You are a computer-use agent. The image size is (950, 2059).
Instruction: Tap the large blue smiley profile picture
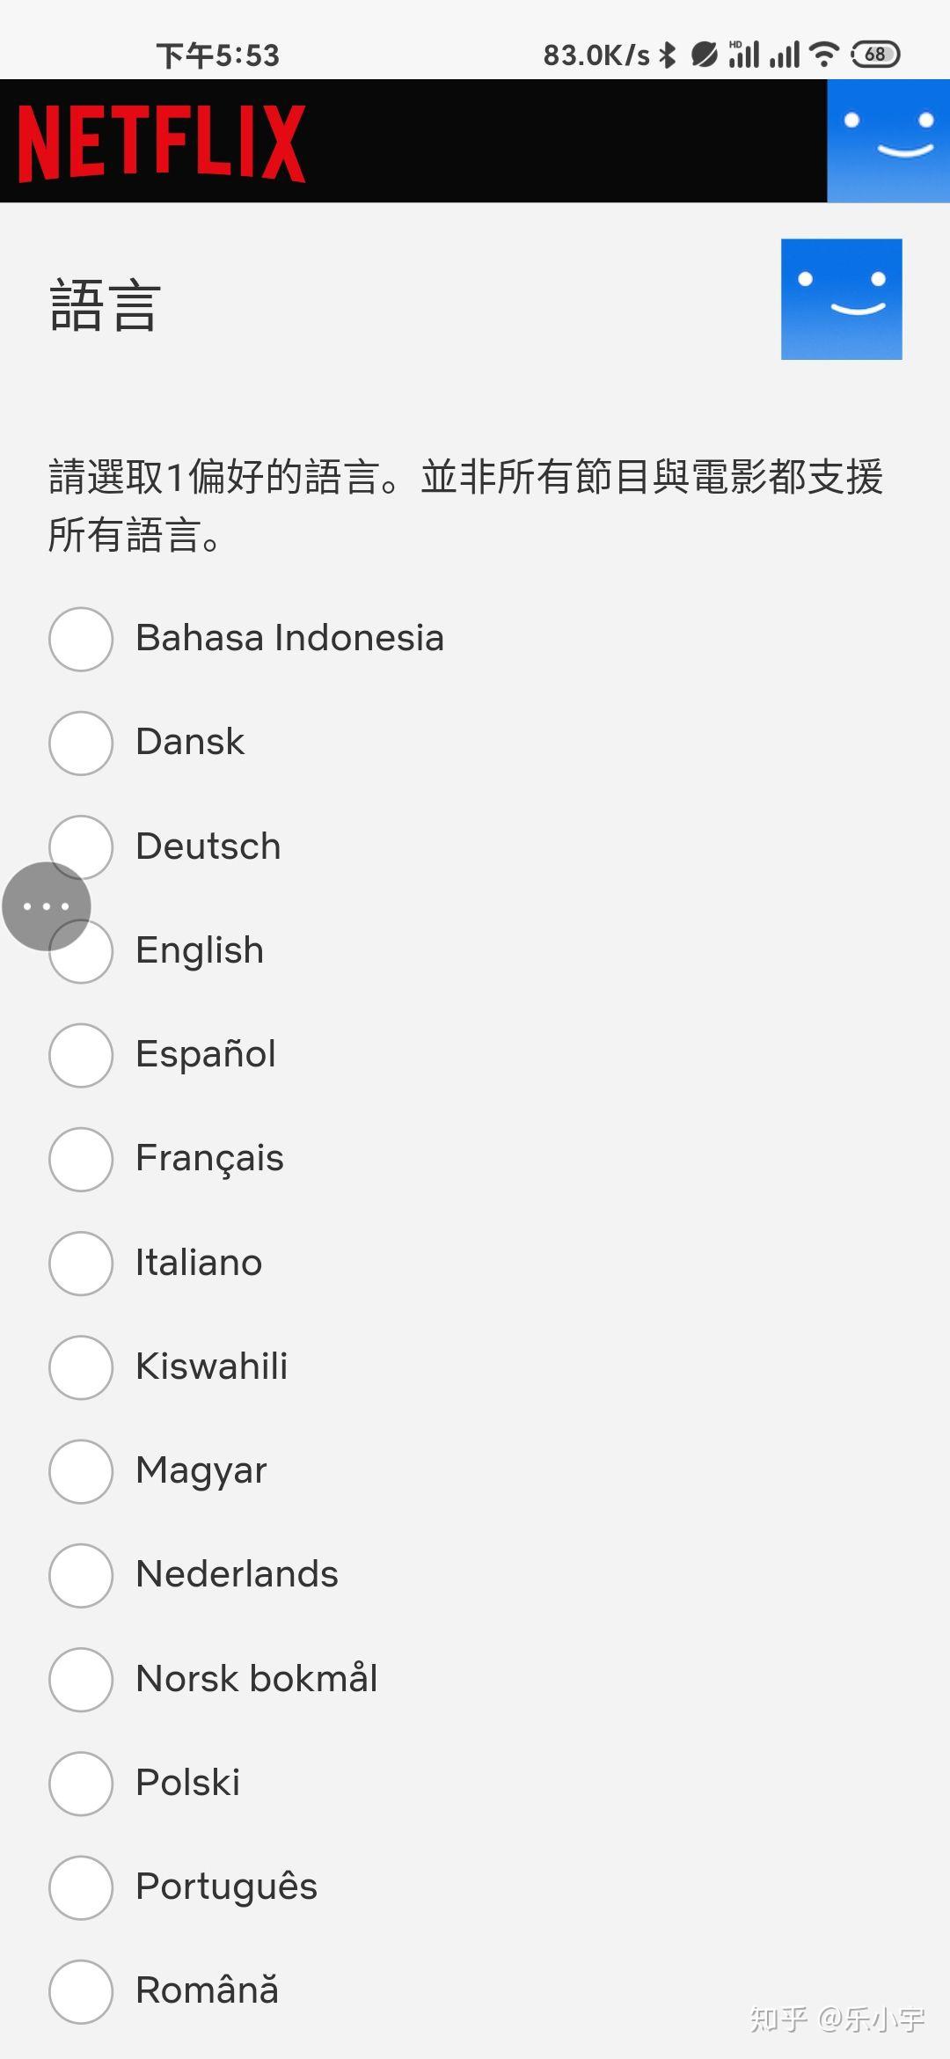coord(841,299)
